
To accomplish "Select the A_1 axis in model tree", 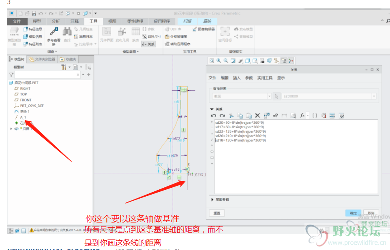I will coord(21,117).
